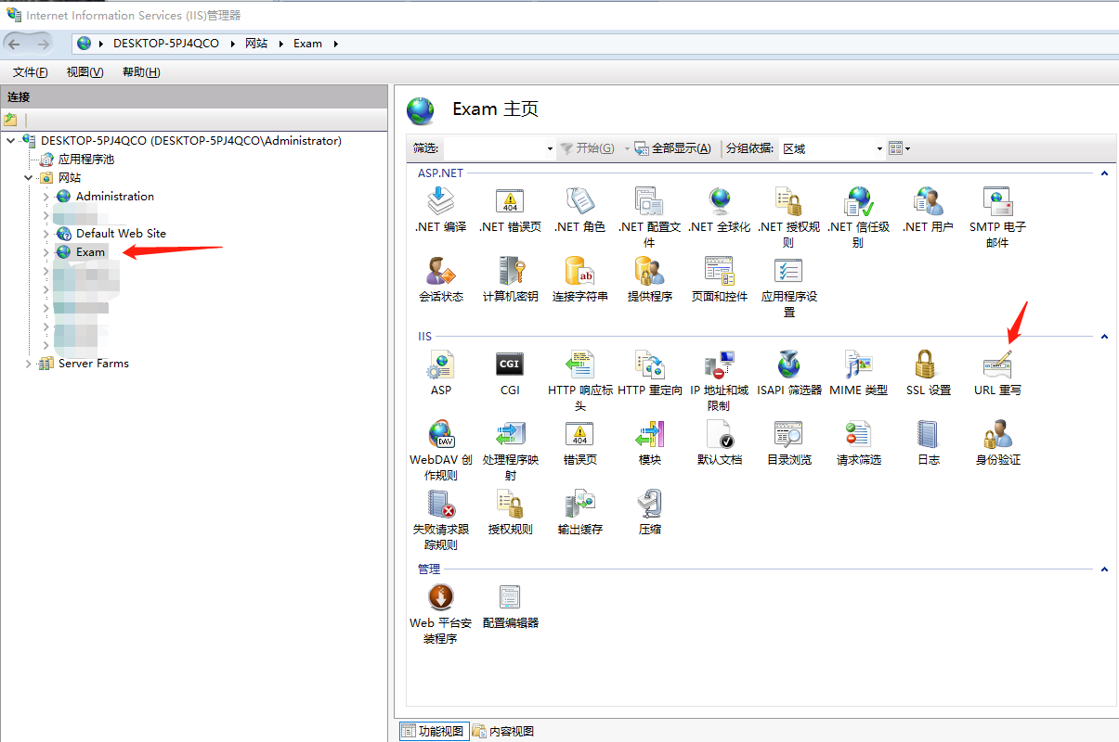
Task: Collapse the IIS group section
Action: tap(1104, 337)
